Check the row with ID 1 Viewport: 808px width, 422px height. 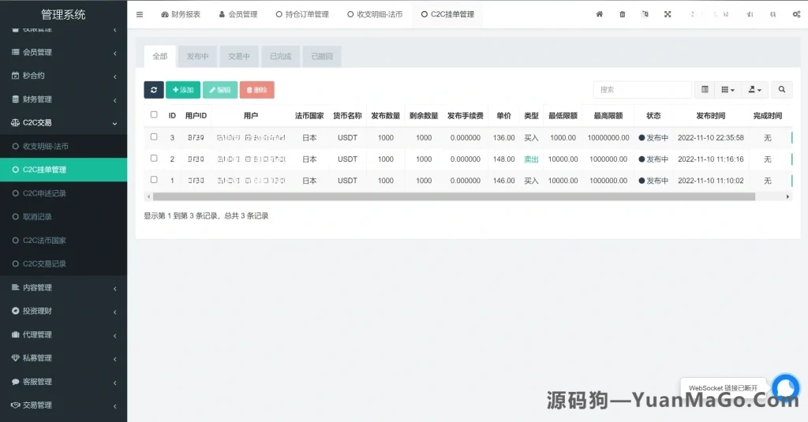click(154, 180)
